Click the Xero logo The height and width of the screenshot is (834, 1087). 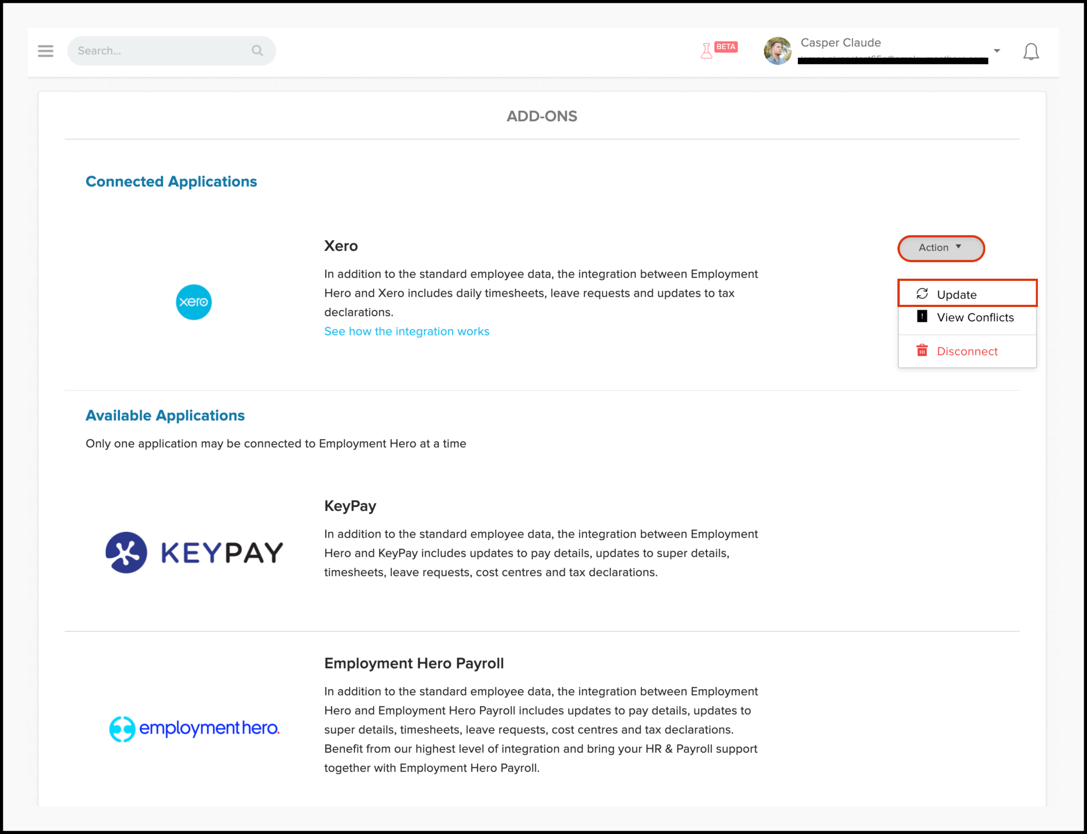(193, 302)
